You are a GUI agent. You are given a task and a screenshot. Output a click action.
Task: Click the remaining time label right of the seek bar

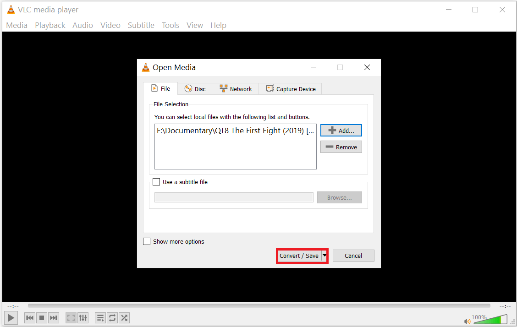pos(505,306)
